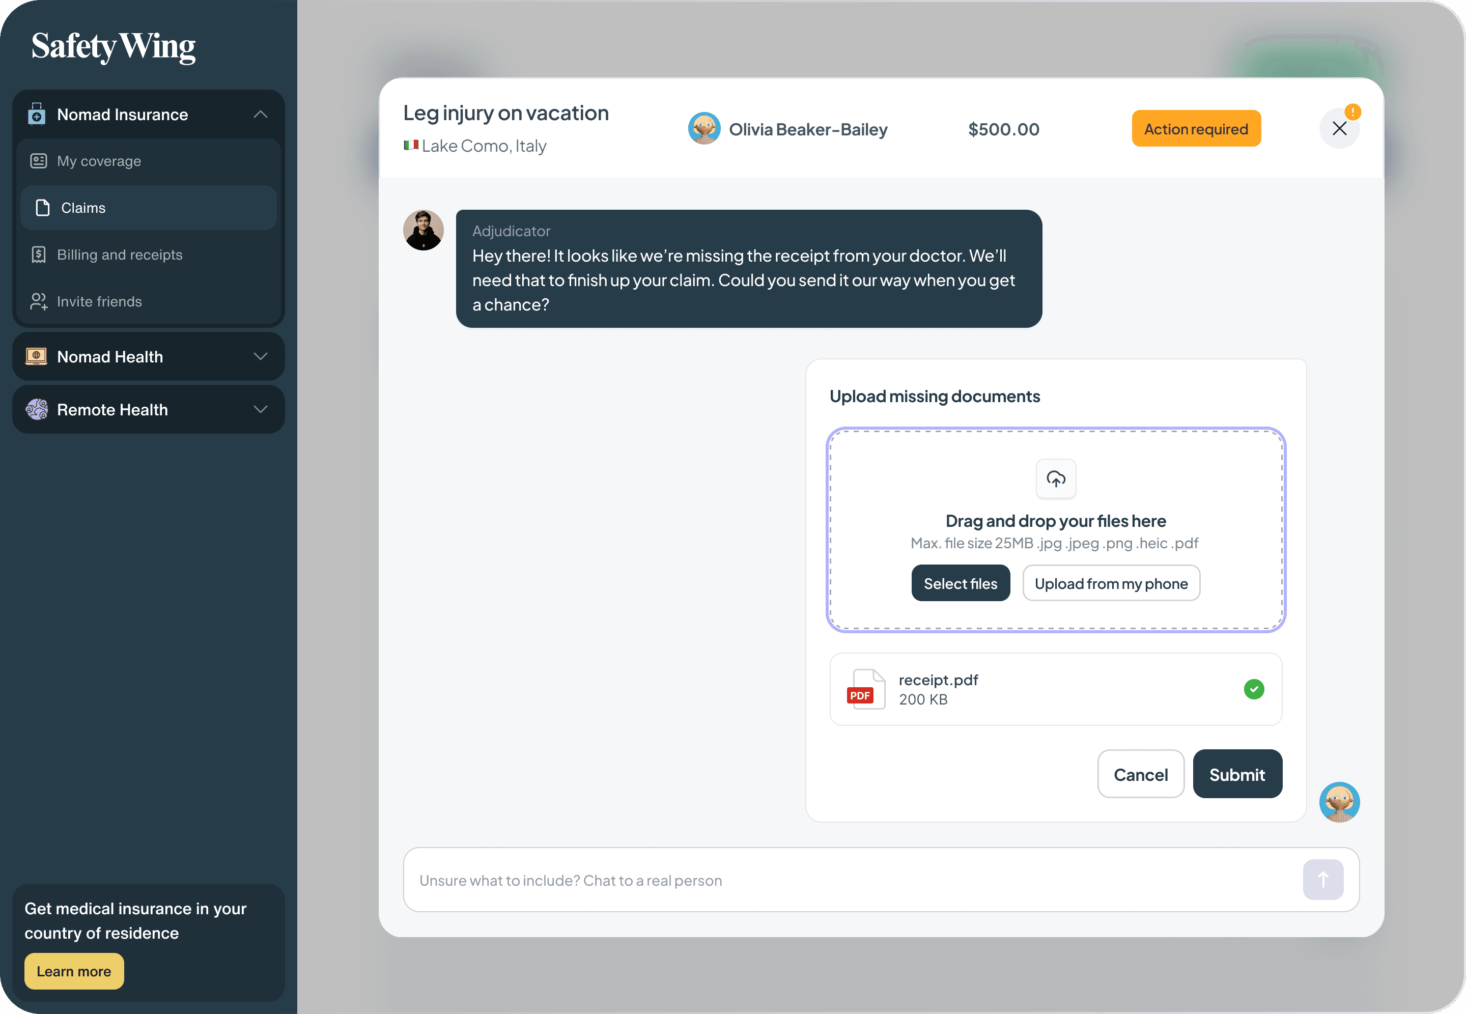Collapse the Nomad Insurance section
The width and height of the screenshot is (1466, 1014).
click(x=260, y=115)
